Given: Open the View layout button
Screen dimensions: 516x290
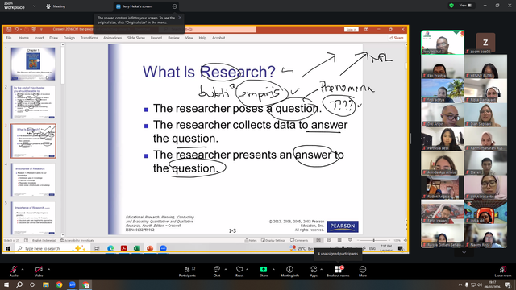Looking at the screenshot, I should click(465, 6).
